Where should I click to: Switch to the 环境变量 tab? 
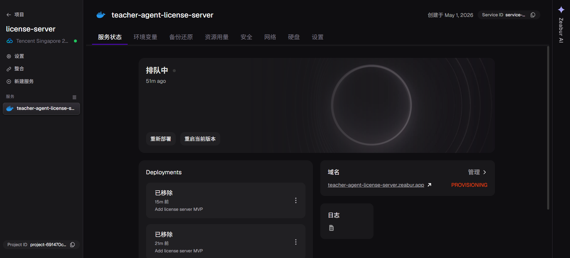coord(145,37)
